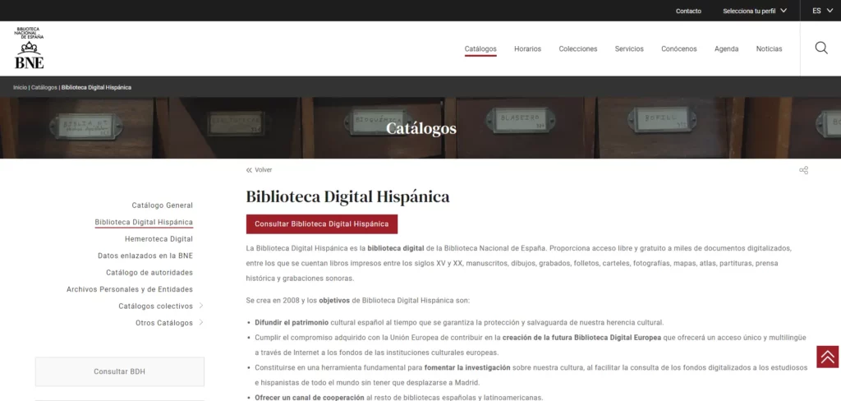Click the Volver double-chevron icon
841x401 pixels.
(249, 170)
